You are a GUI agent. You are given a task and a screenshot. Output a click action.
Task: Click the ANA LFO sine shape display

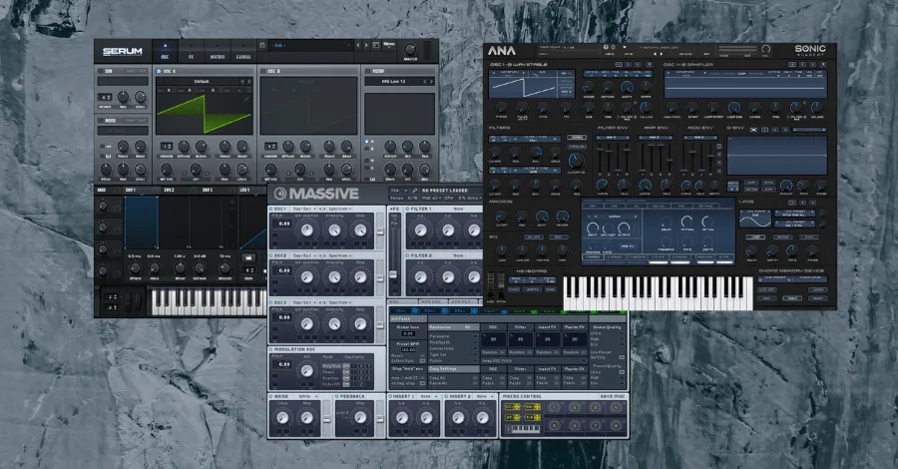[x=755, y=219]
